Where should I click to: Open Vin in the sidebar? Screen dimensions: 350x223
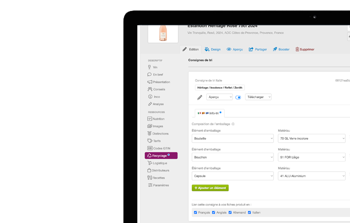pyautogui.click(x=153, y=67)
